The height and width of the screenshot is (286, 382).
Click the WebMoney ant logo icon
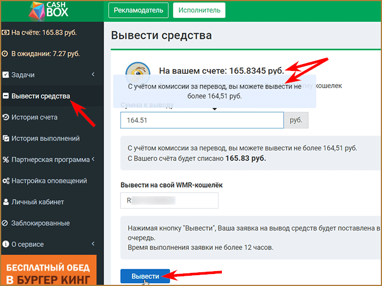(x=138, y=73)
